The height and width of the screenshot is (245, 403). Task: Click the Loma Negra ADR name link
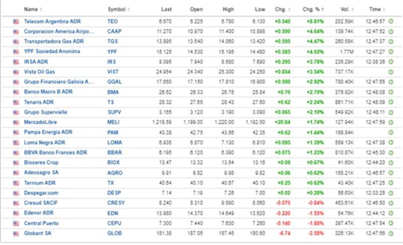pyautogui.click(x=45, y=142)
